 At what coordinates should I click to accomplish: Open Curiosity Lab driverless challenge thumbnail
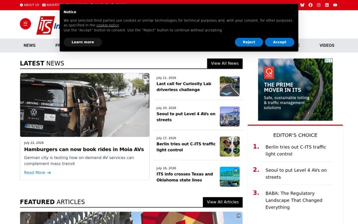click(x=230, y=86)
